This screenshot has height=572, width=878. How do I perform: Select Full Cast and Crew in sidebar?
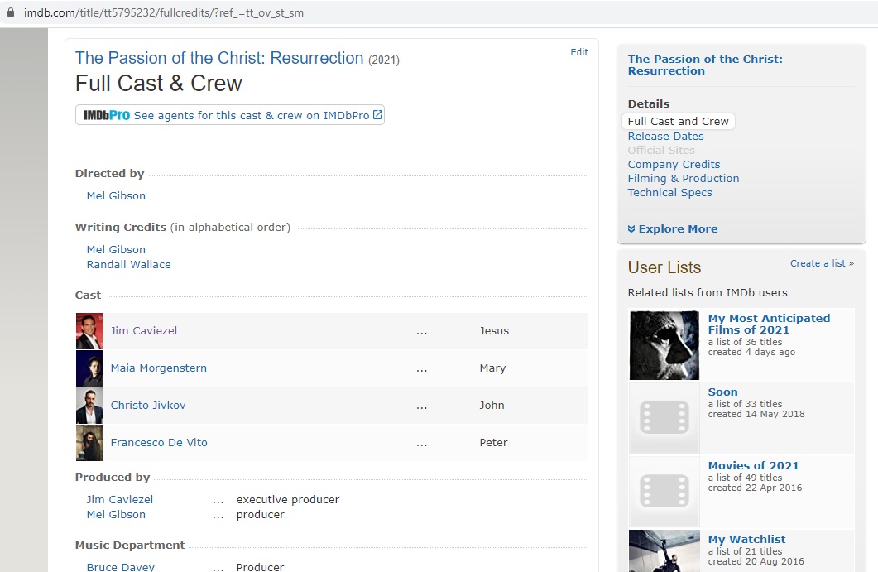click(x=678, y=122)
